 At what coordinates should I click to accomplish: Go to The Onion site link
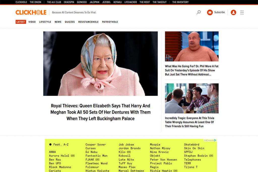35,2
